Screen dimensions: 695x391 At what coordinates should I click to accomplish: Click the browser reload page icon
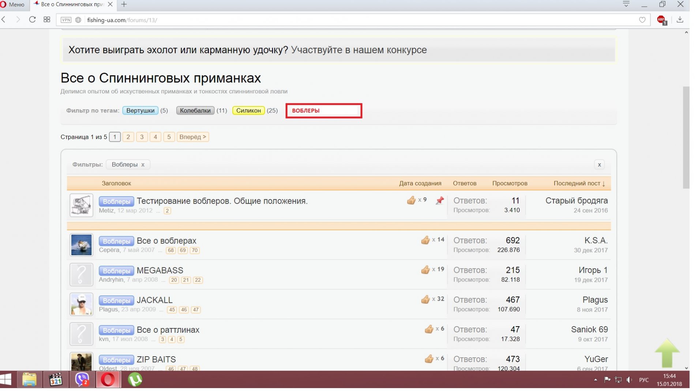click(x=32, y=20)
